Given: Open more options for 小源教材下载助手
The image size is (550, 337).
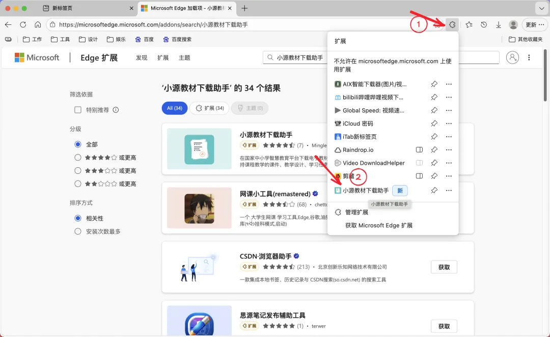Looking at the screenshot, I should (x=449, y=191).
